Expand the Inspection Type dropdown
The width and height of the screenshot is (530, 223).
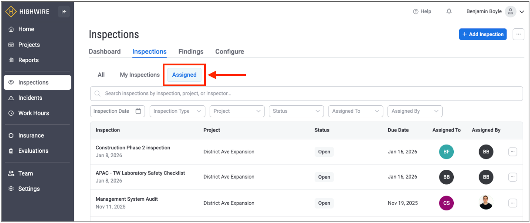point(177,111)
